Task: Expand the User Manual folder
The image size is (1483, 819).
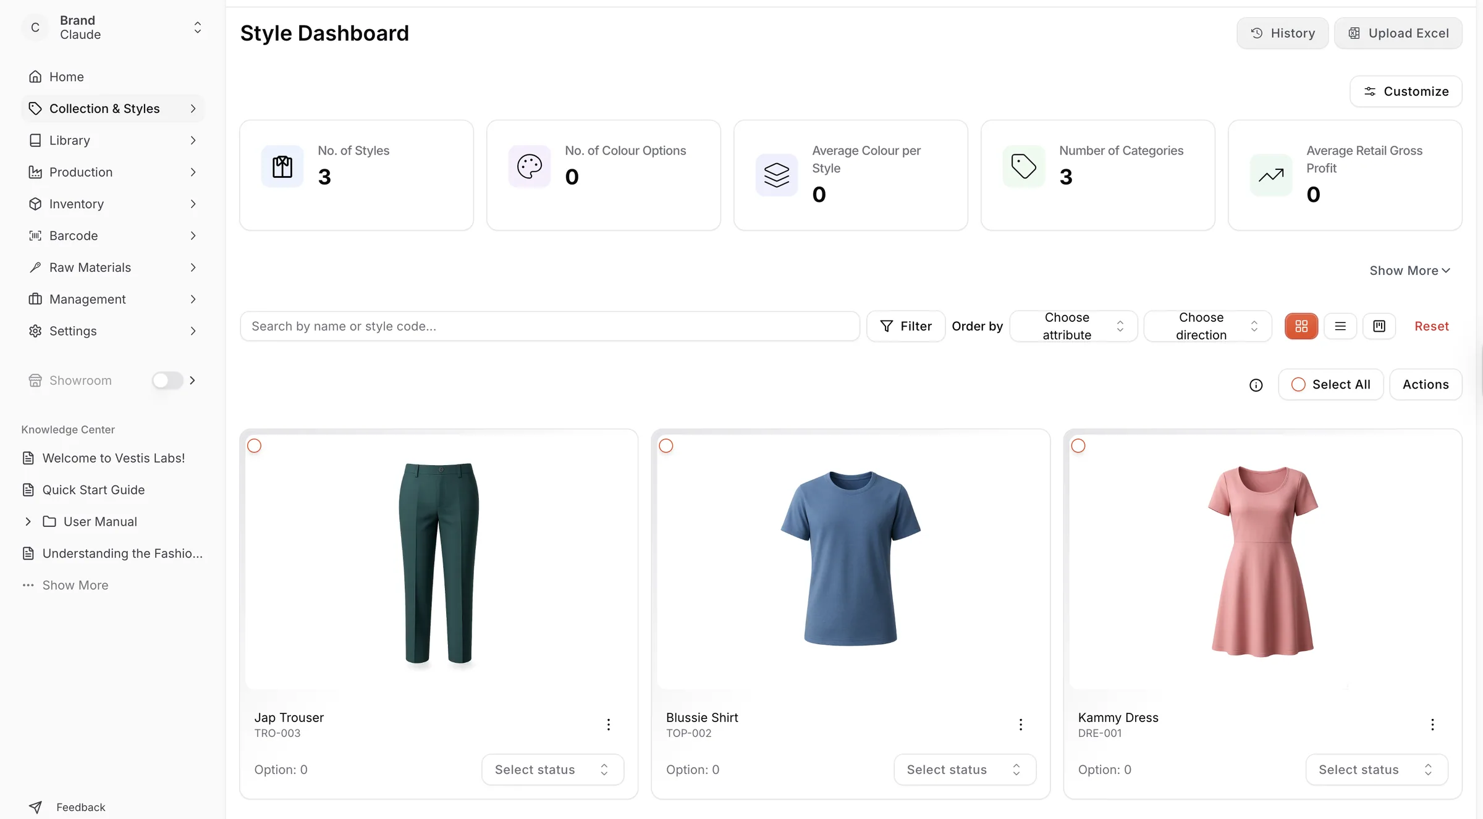Action: coord(28,521)
